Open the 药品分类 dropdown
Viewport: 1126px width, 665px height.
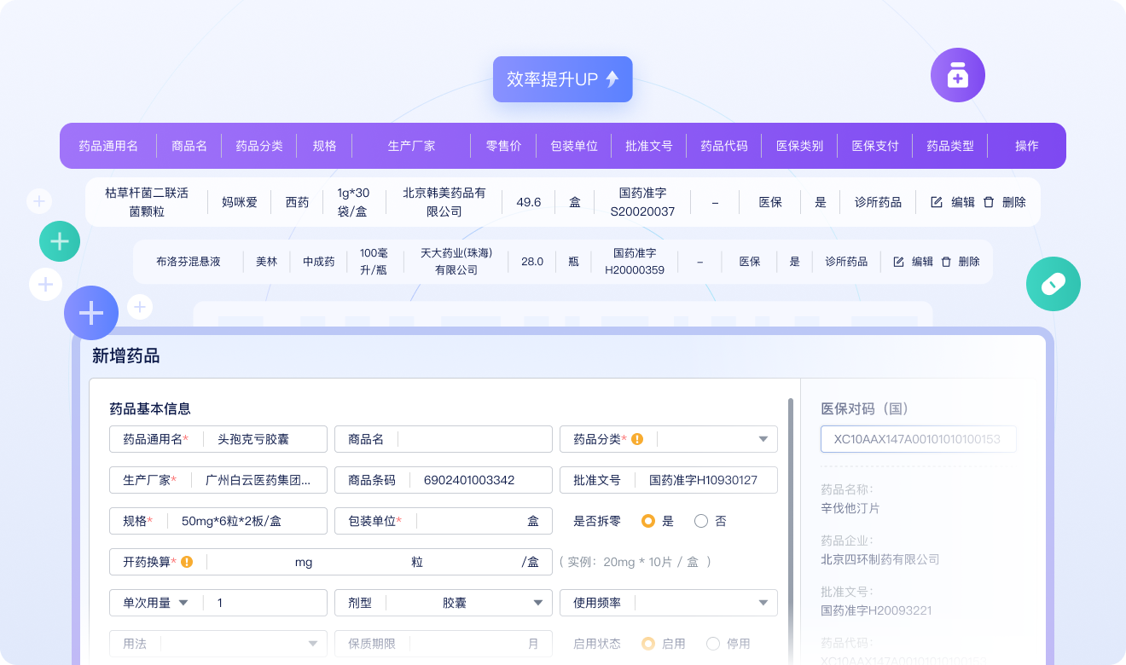(x=763, y=439)
